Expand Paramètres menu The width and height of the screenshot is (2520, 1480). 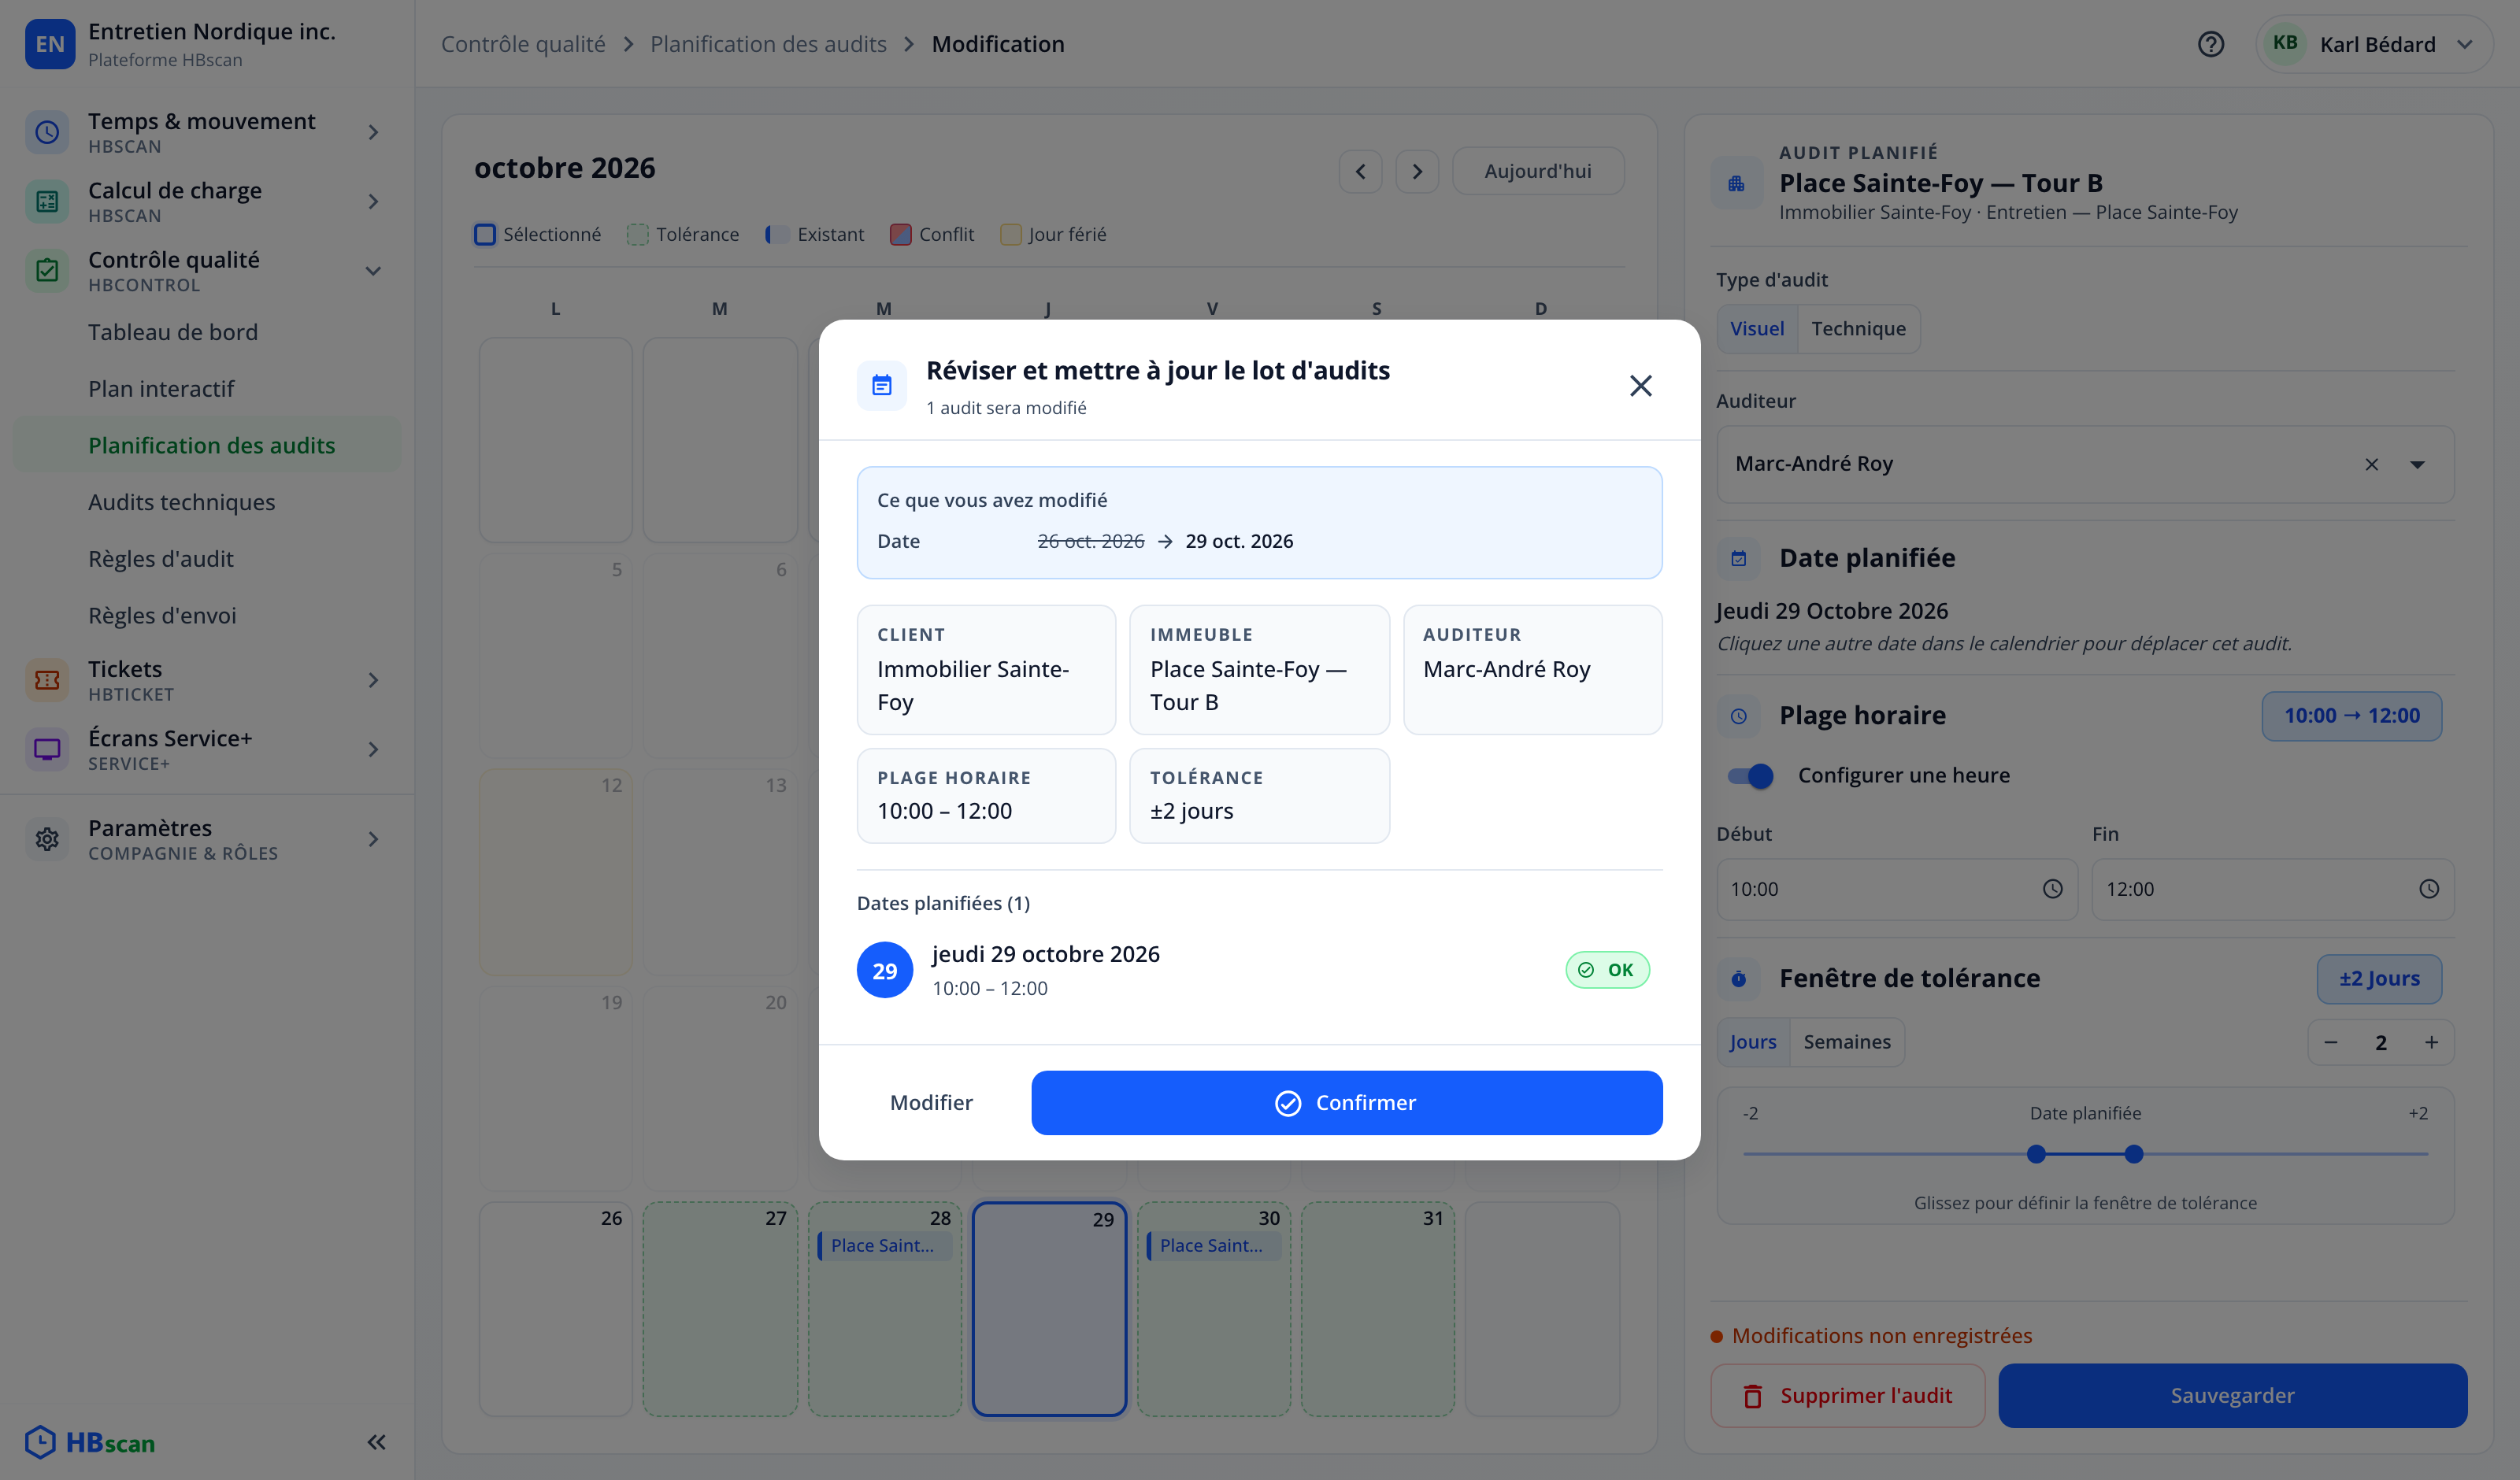click(x=207, y=839)
